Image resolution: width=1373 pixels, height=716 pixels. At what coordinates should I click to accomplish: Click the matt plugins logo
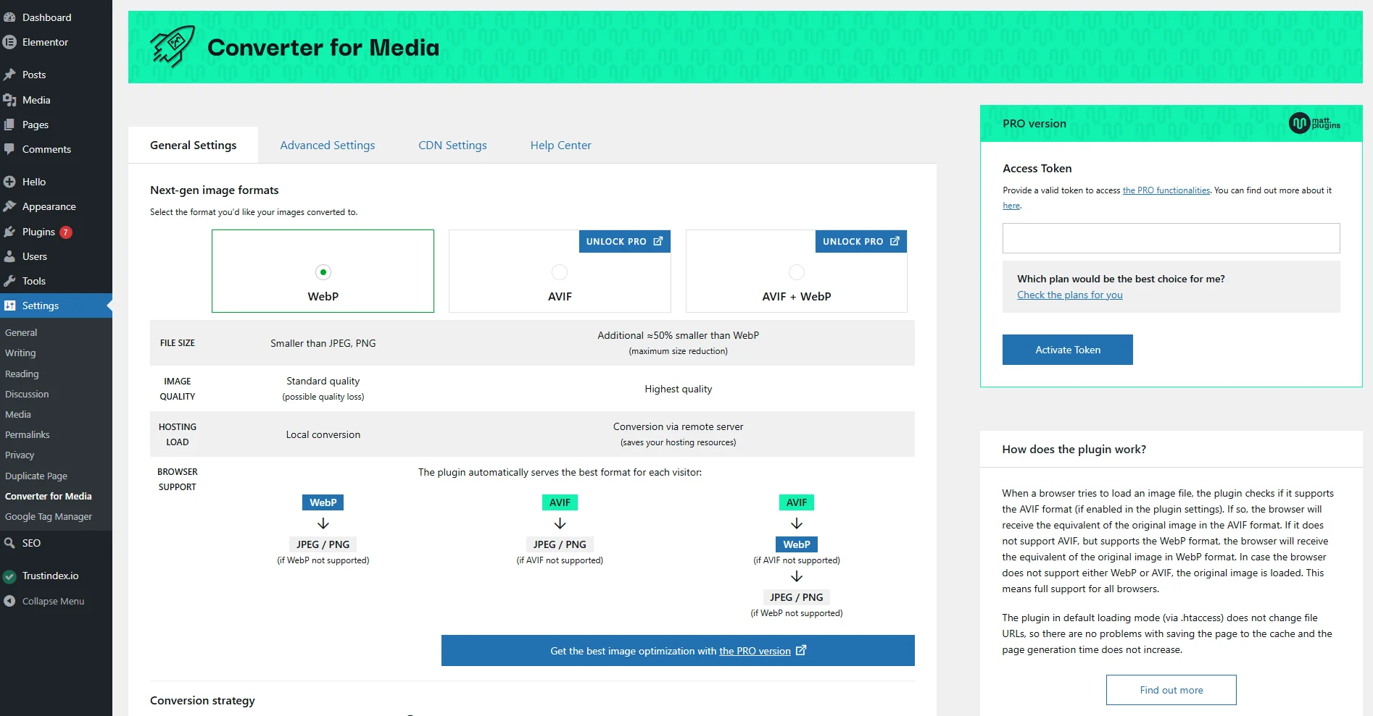1314,123
